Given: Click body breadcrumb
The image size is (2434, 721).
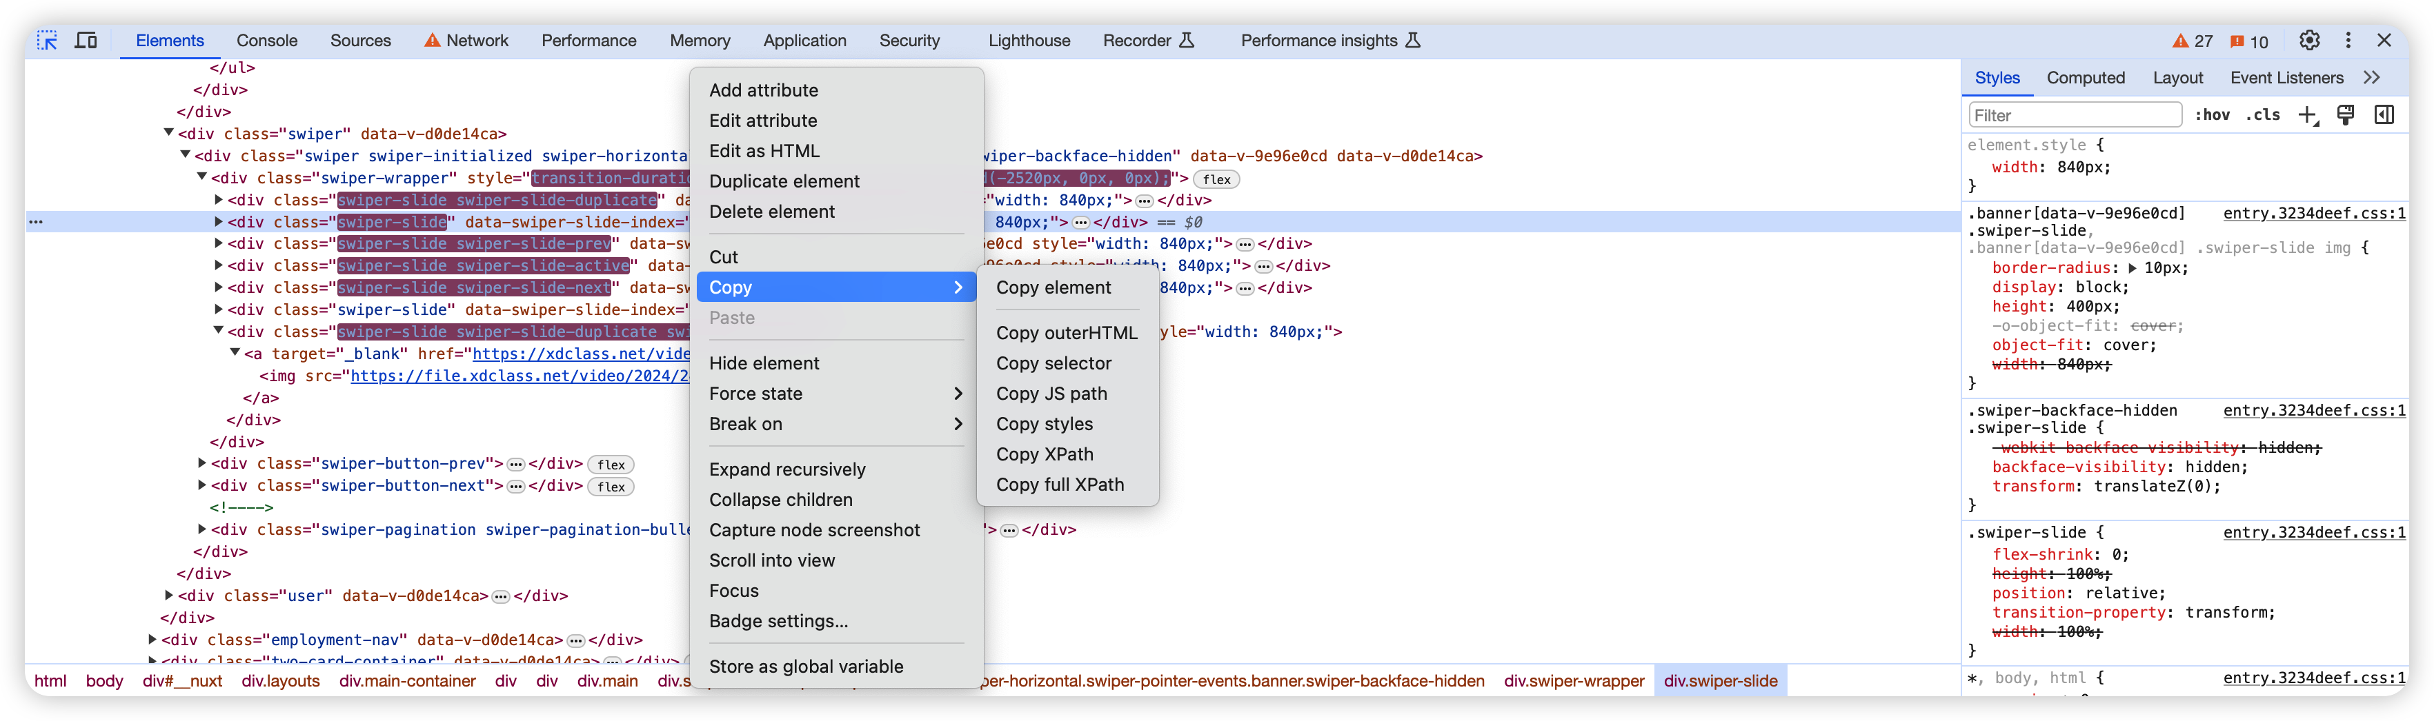Looking at the screenshot, I should [104, 681].
